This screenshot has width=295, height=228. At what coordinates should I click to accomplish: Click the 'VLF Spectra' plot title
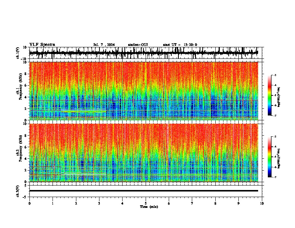coord(42,45)
